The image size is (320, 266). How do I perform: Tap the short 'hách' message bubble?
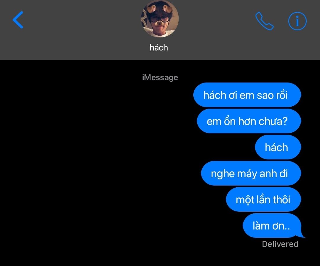coord(278,147)
